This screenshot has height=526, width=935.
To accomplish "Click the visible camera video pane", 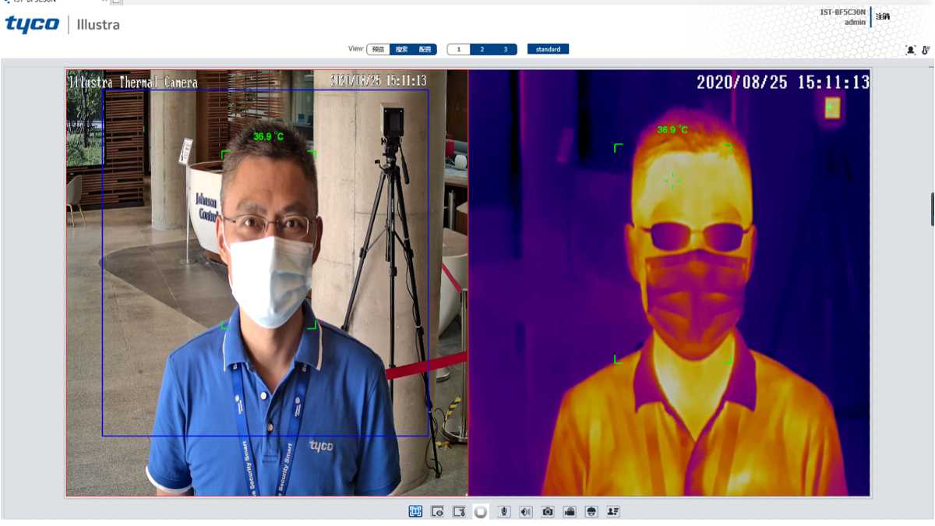I will pos(266,283).
